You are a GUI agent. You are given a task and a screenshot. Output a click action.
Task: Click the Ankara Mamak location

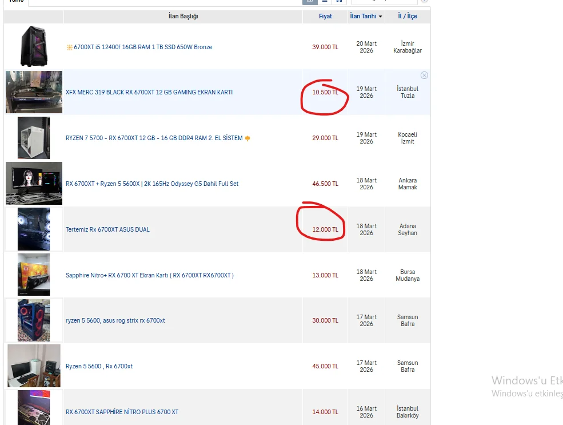[408, 184]
